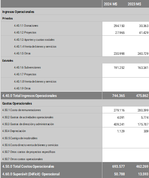The width and height of the screenshot is (149, 178).
Task: Click the 4.40.1.5 Otros 2024 value 230.998
Action: pos(119,54)
